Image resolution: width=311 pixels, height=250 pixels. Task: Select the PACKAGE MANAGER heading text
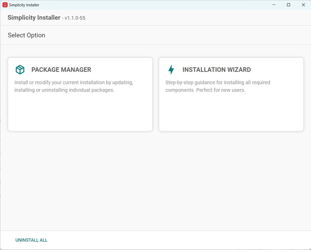coord(61,70)
